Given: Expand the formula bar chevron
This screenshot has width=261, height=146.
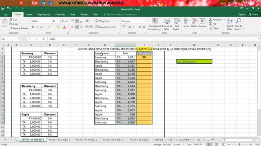Looking at the screenshot, I should [259, 39].
